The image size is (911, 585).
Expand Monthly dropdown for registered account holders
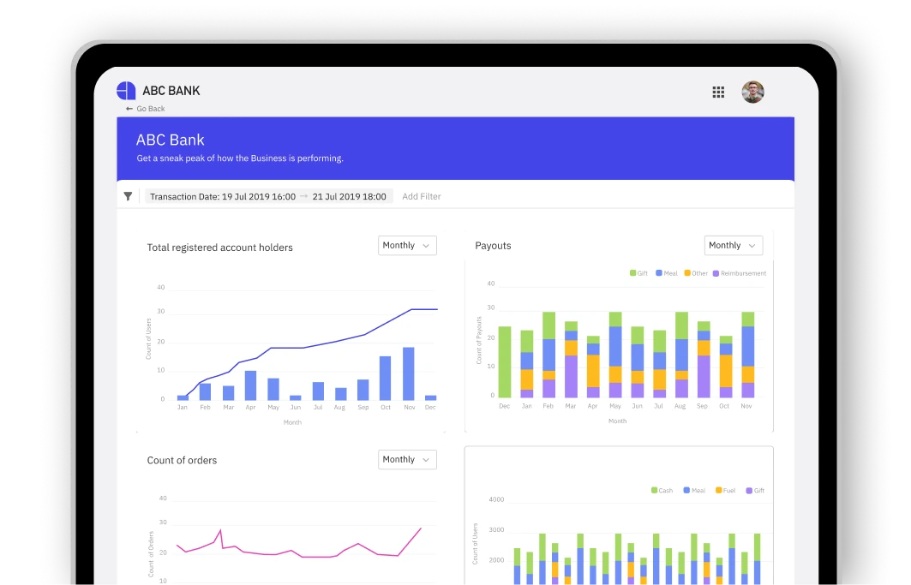pos(407,245)
